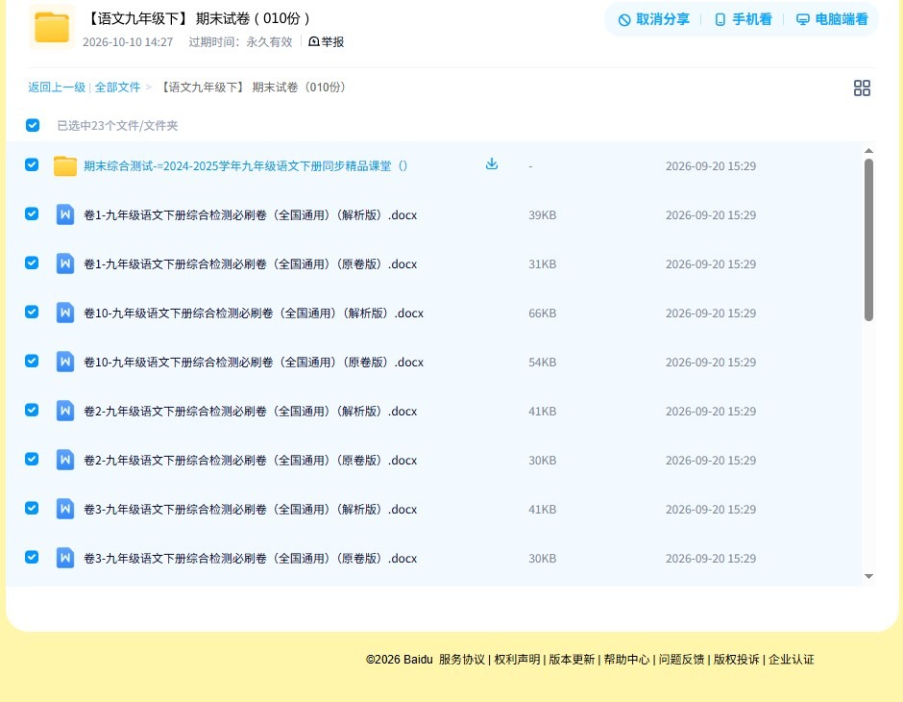The width and height of the screenshot is (903, 702).
Task: Click the share title 【语文九年级下】期末试卷 in header
Action: pyautogui.click(x=199, y=18)
